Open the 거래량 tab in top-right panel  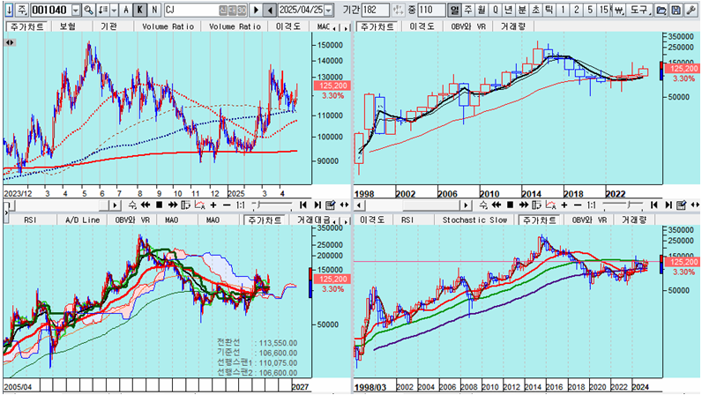pos(513,26)
